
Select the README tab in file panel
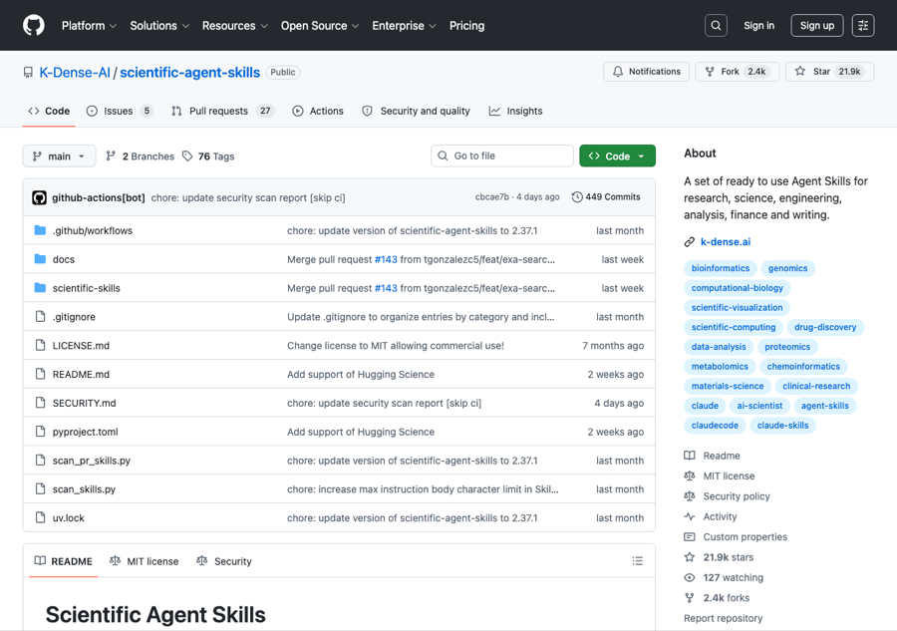coord(63,561)
